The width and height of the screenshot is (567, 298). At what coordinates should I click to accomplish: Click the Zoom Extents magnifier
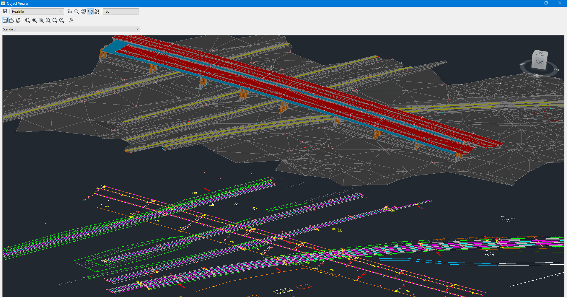point(41,20)
